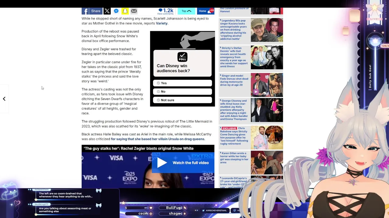389x218 pixels.
Task: Click previous arrow at left edge
Action: [4, 99]
